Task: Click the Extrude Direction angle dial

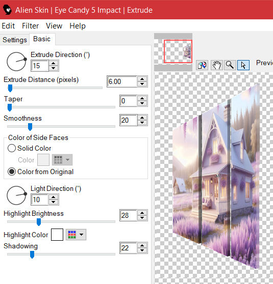Action: (16, 62)
